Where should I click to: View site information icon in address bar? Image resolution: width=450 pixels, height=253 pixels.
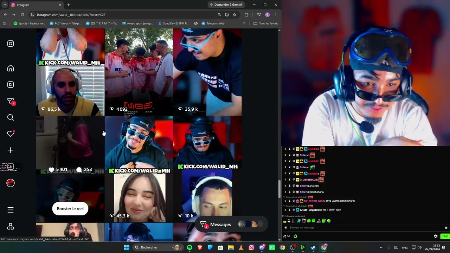(32, 15)
